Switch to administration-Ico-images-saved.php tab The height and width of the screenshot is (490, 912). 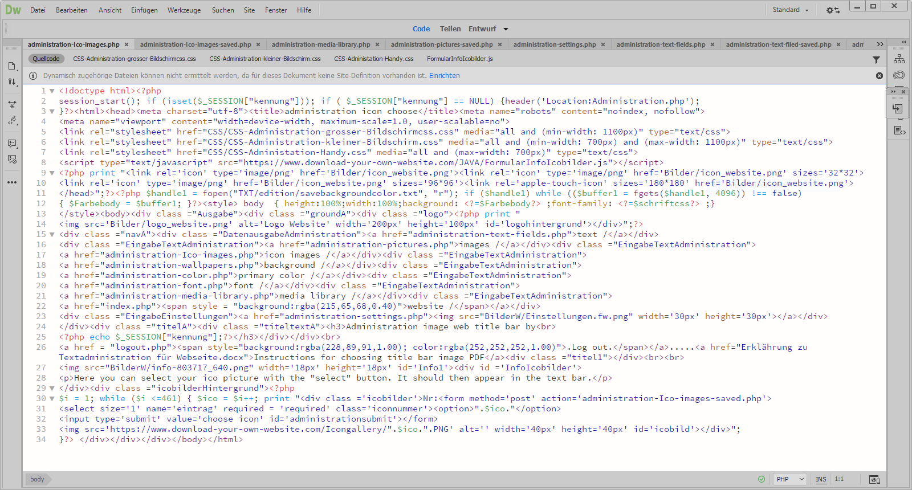point(196,44)
